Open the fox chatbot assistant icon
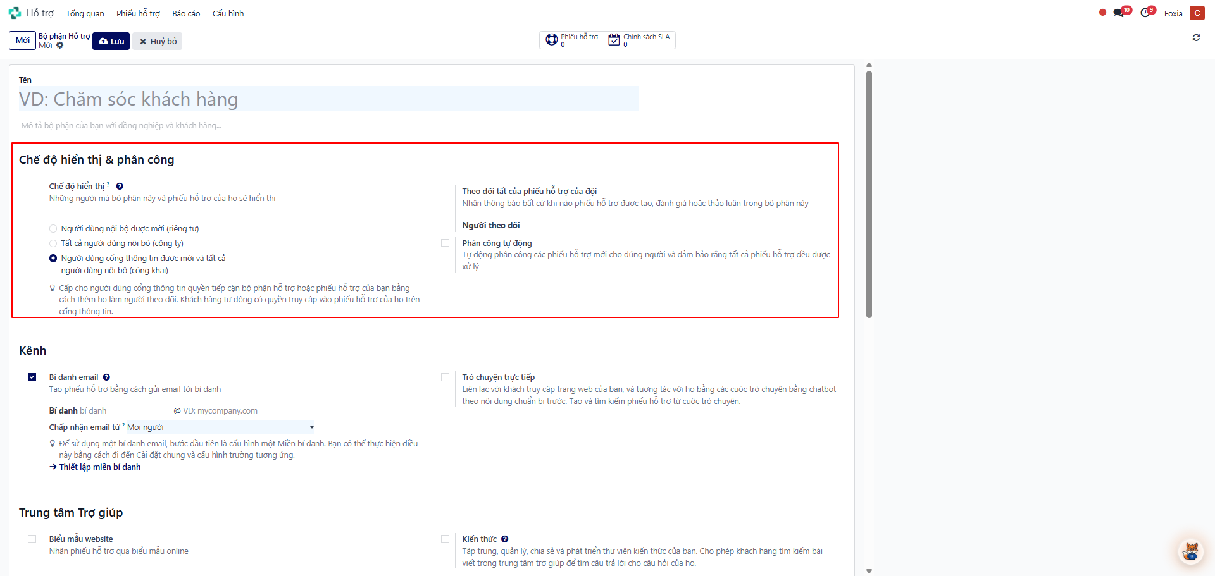1215x576 pixels. pyautogui.click(x=1190, y=551)
